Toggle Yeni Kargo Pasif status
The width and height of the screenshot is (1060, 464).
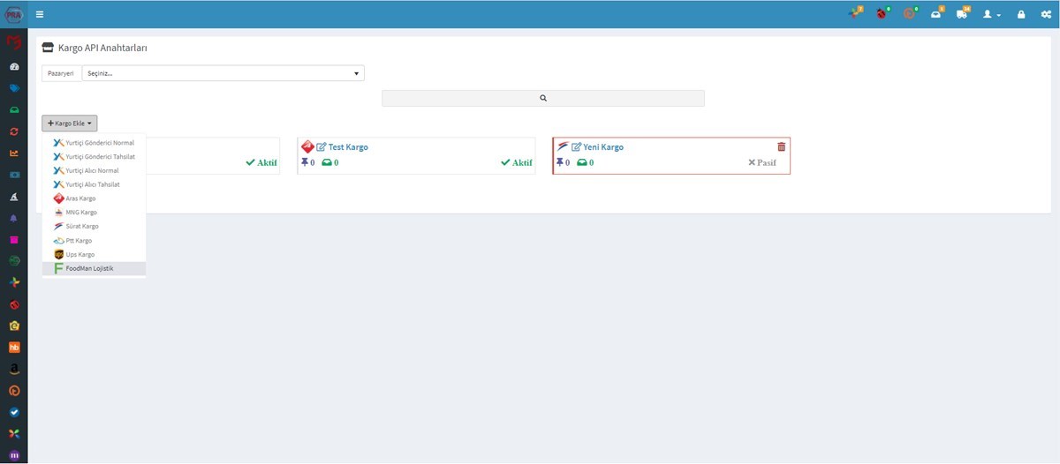[762, 162]
